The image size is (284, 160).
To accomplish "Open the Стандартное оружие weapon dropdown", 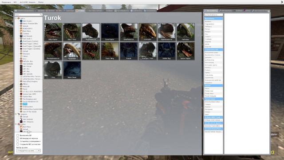I will [x=28, y=151].
